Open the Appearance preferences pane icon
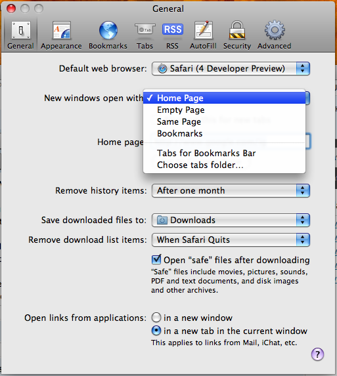The height and width of the screenshot is (376, 337). (62, 30)
